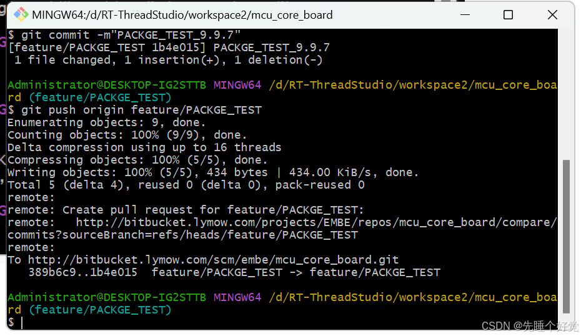Click "remote: Create pull request for feature/PACKGE_TEST:"

[186, 210]
